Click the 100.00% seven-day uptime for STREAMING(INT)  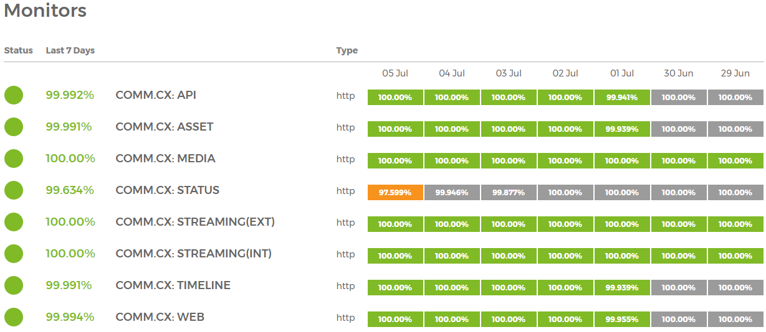pos(70,254)
